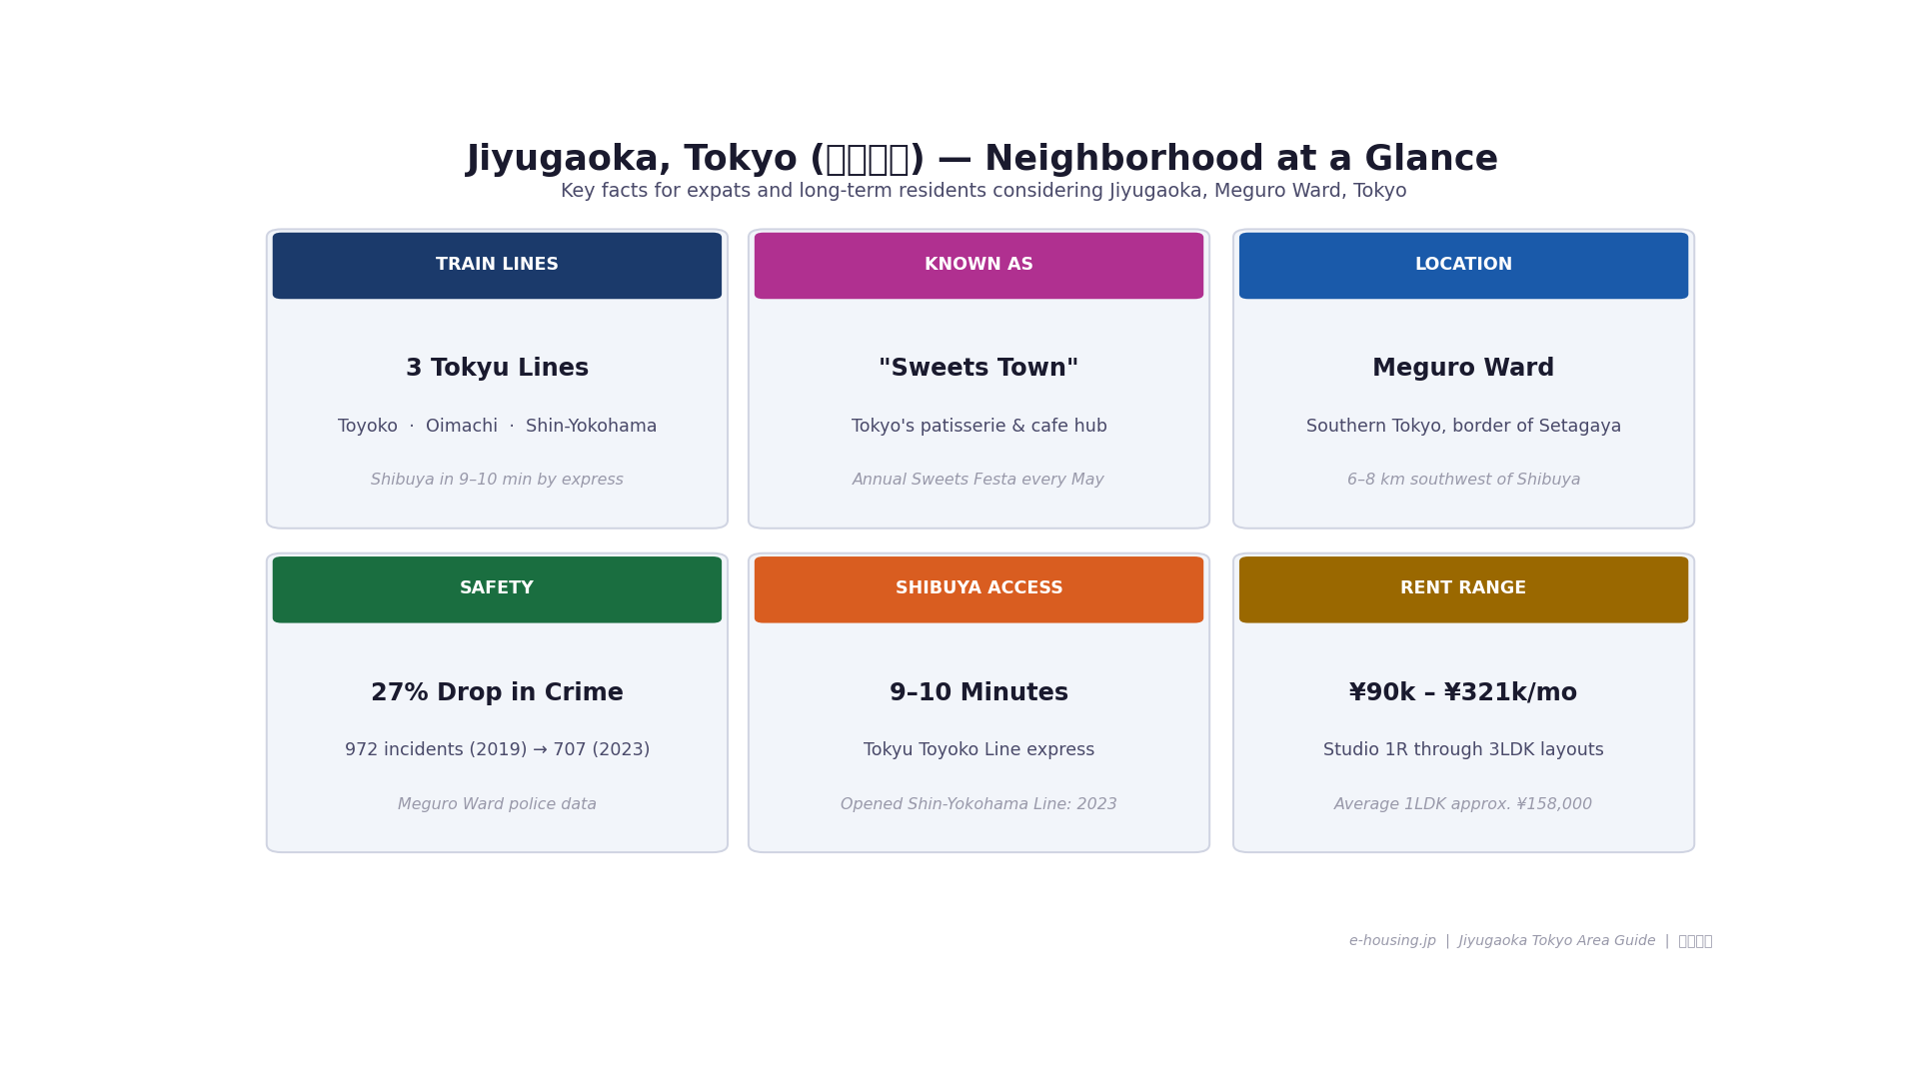Viewport: 1919px width, 1079px height.
Task: Click the main title "Neighborhood at a Glance"
Action: 1241,159
